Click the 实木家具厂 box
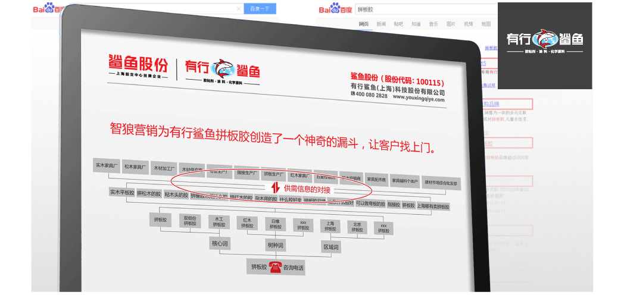 pyautogui.click(x=106, y=165)
